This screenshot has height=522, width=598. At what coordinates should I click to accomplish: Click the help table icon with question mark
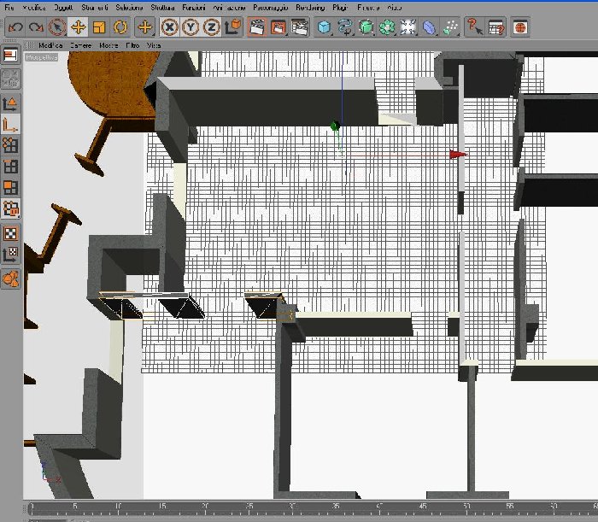pyautogui.click(x=496, y=27)
